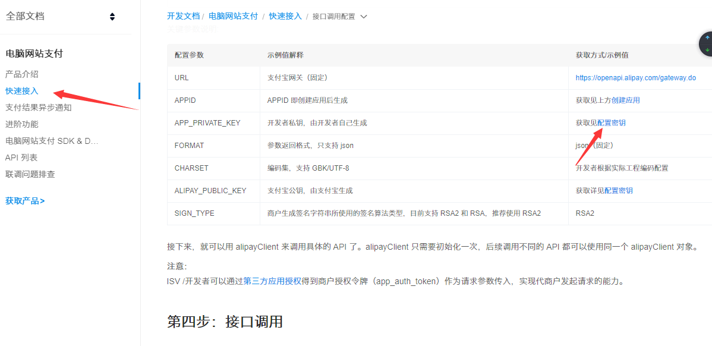This screenshot has width=712, height=346.
Task: Select 快速接入 in the sidebar menu
Action: 22,91
